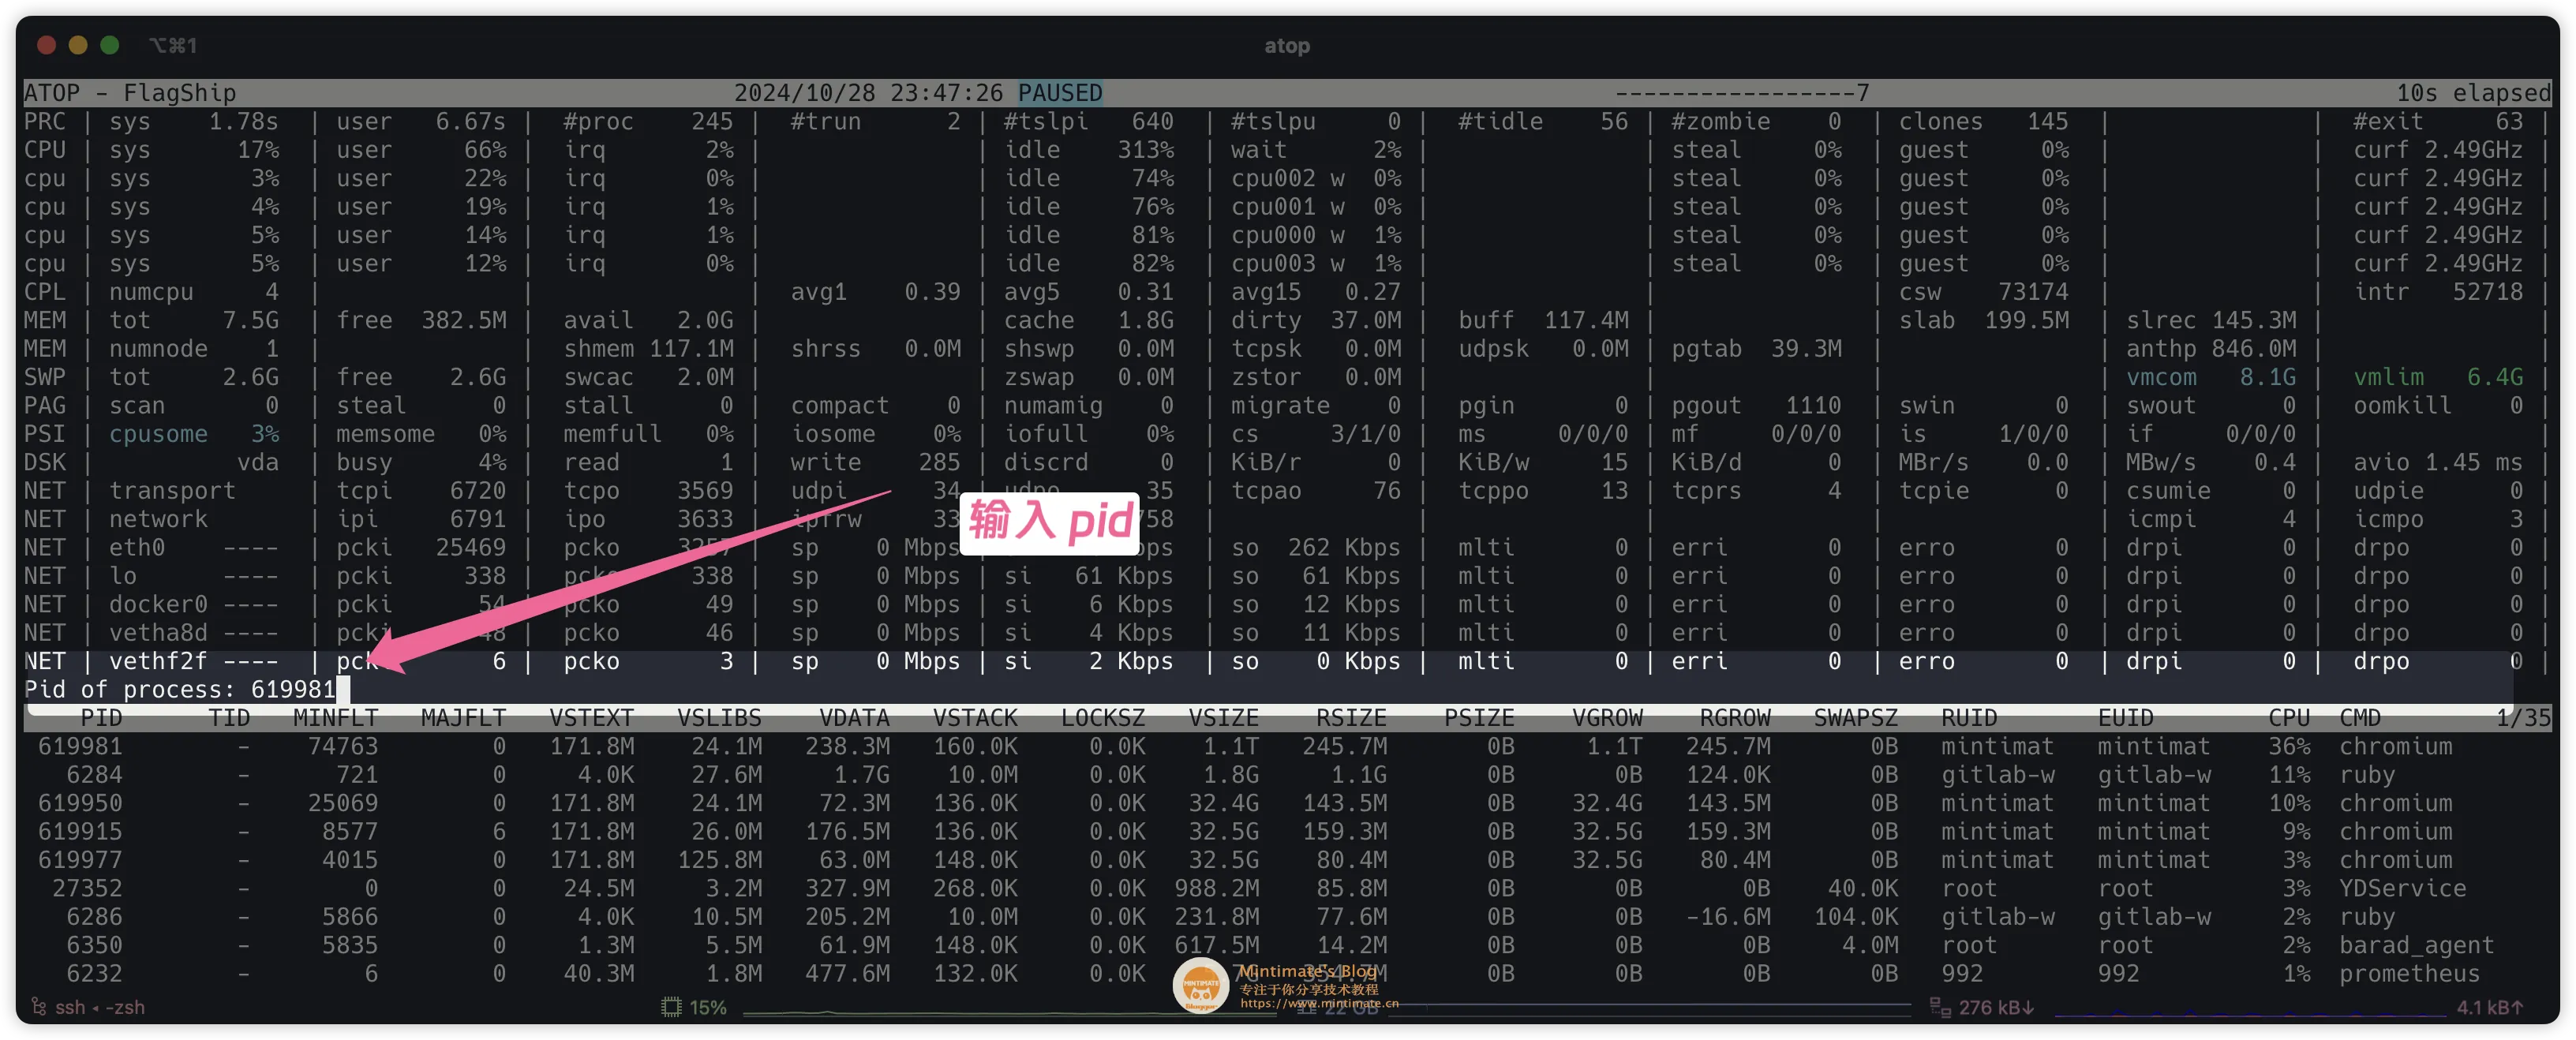Click the prometheus command name
Viewport: 2576px width, 1040px height.
point(2409,974)
